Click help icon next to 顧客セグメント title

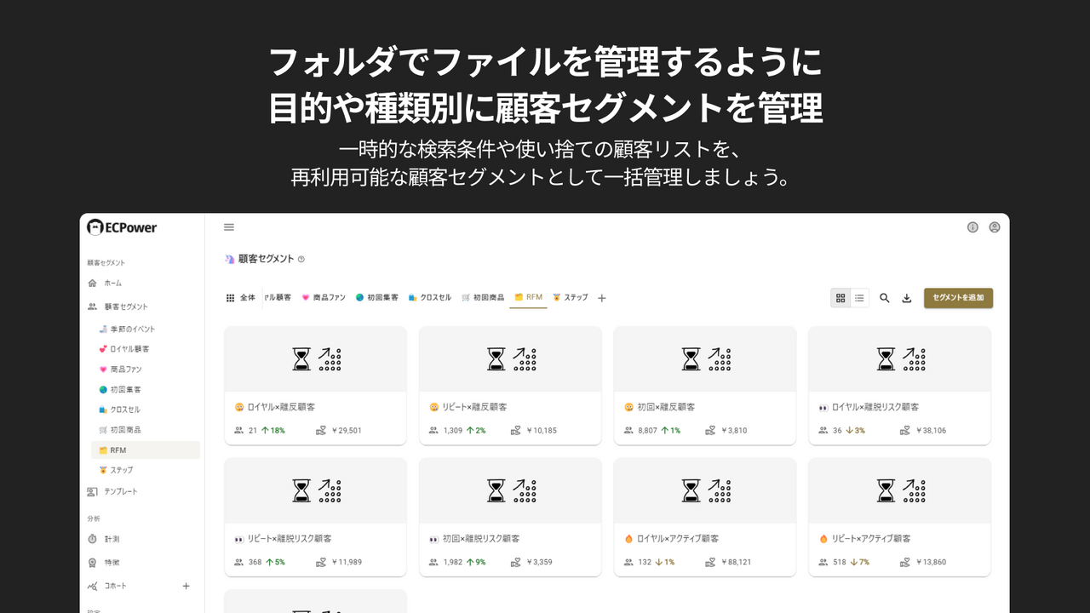point(301,260)
